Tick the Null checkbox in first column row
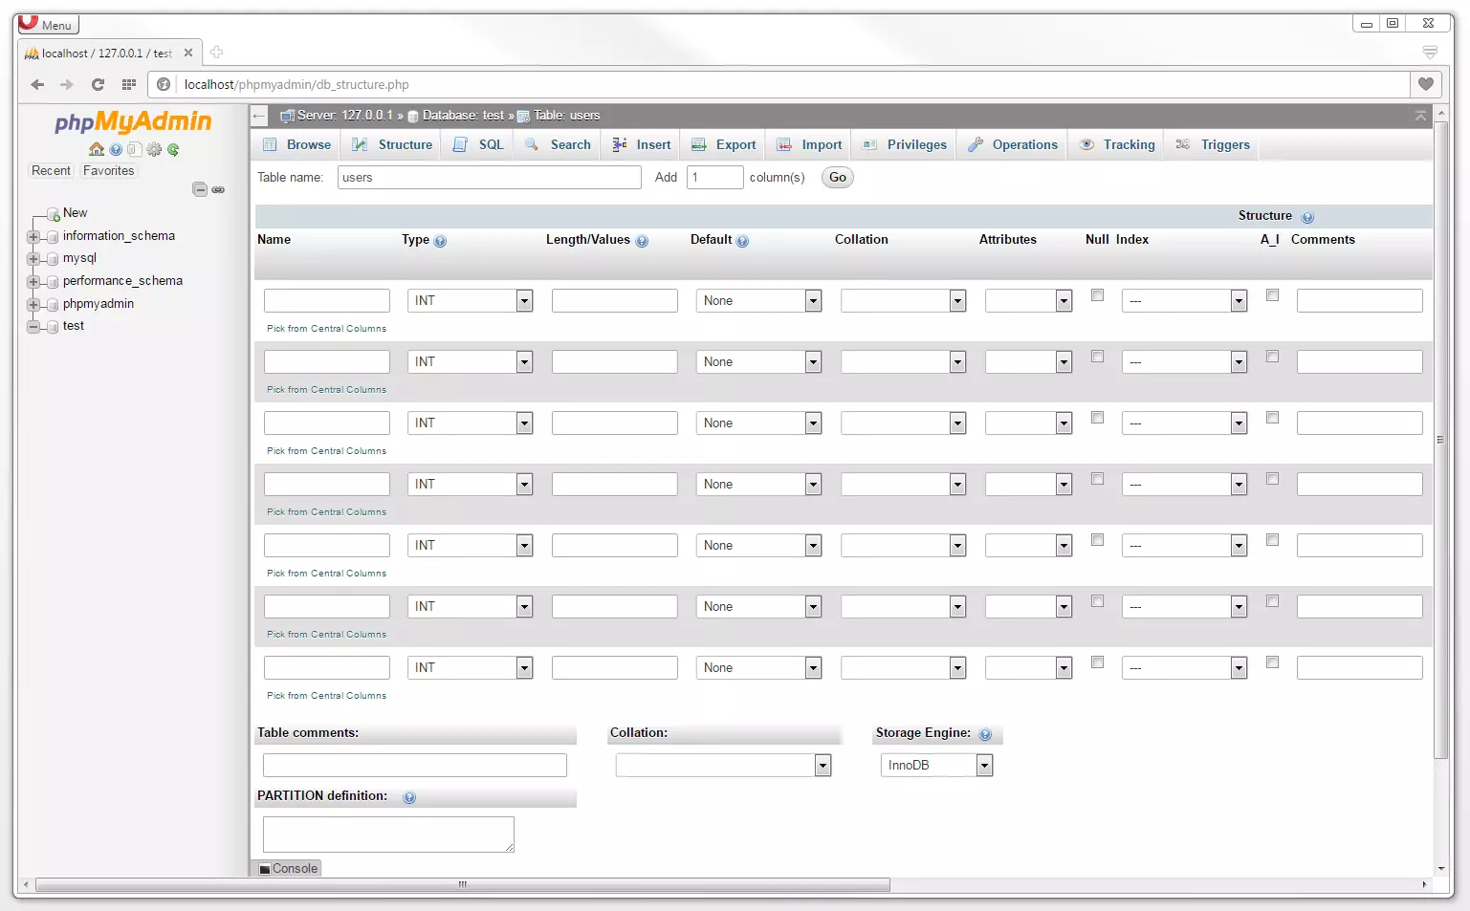1470x911 pixels. coord(1097,295)
